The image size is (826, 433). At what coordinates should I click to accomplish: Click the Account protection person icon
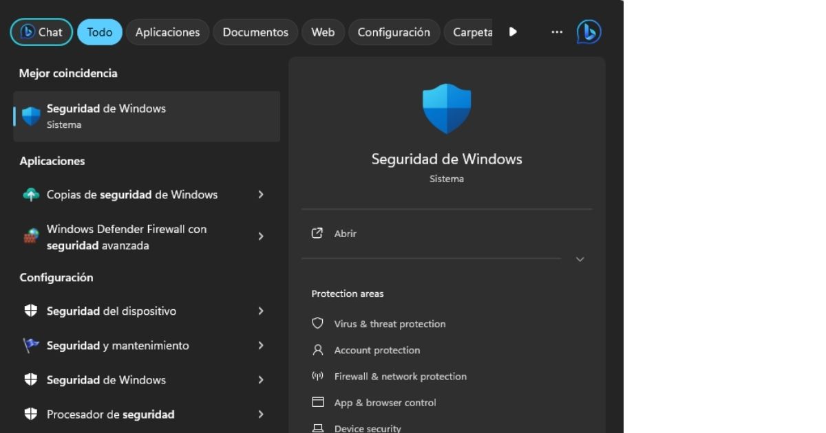[317, 350]
